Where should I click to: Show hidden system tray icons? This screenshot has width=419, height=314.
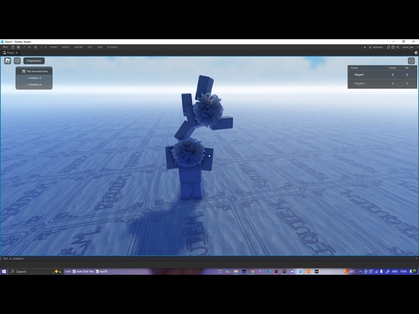360,271
